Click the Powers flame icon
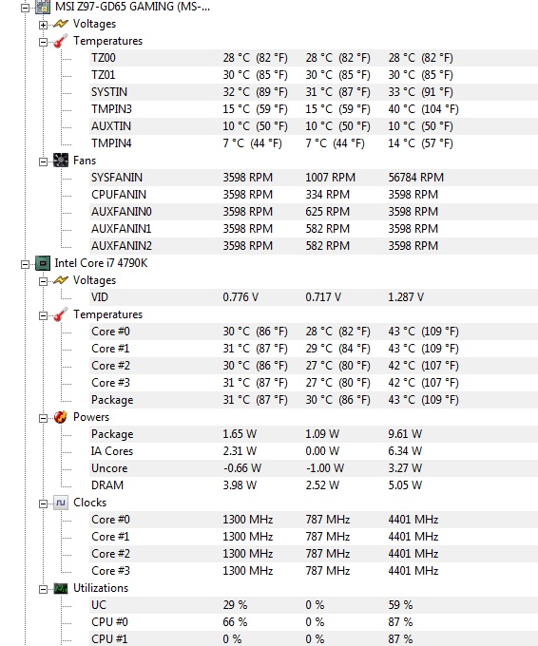Image resolution: width=538 pixels, height=646 pixels. point(61,417)
